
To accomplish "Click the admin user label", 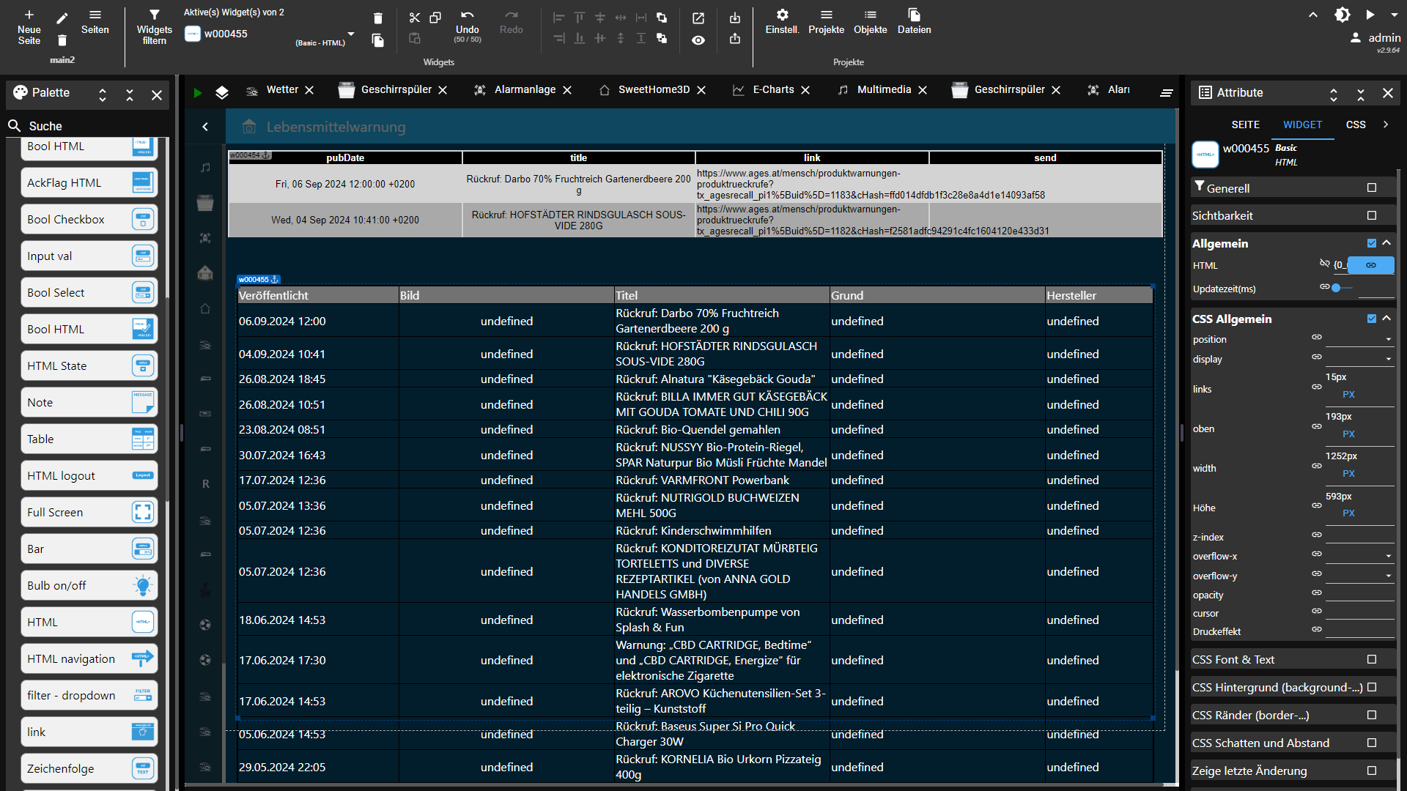I will [1384, 38].
